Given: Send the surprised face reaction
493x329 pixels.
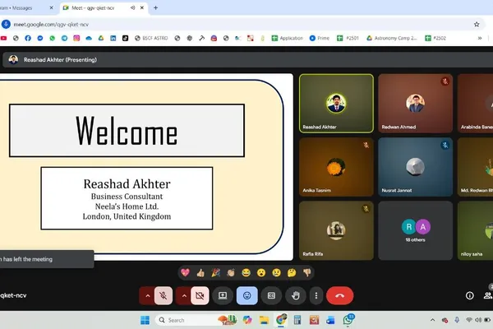Looking at the screenshot, I should click(x=261, y=272).
